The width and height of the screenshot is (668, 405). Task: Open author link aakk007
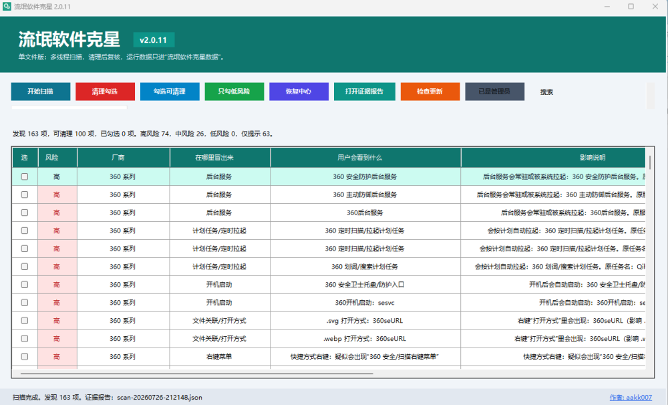coord(631,398)
